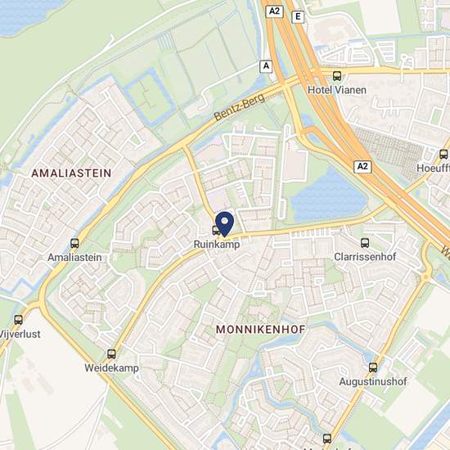Select the Clarrissenhof bus stop icon
Screen dimensions: 450x450
365,243
